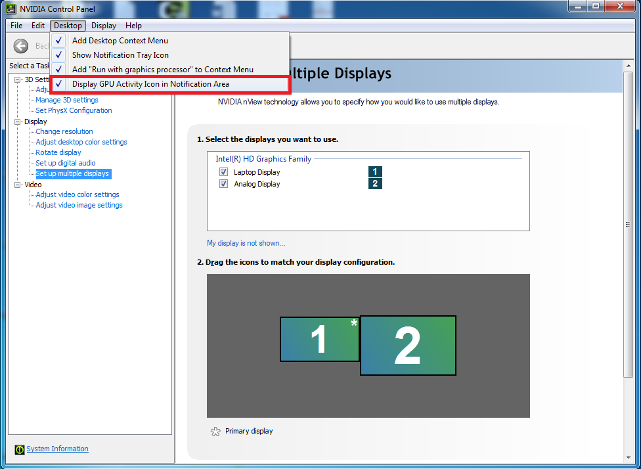Uncheck the Analog Display checkbox
This screenshot has height=469, width=641.
coord(224,184)
